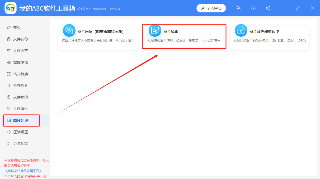320x179 pixels.
Task: Click the 合并拆分 hash icon
Action: 9,86
